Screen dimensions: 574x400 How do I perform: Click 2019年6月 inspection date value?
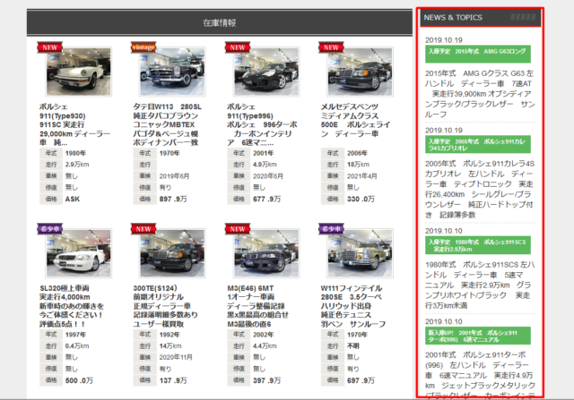(x=174, y=176)
